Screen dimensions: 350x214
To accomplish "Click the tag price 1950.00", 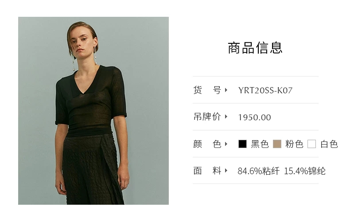I will 254,117.
